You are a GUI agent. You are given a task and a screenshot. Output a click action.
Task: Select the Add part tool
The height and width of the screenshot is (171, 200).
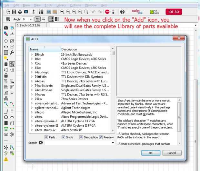pos(12,64)
